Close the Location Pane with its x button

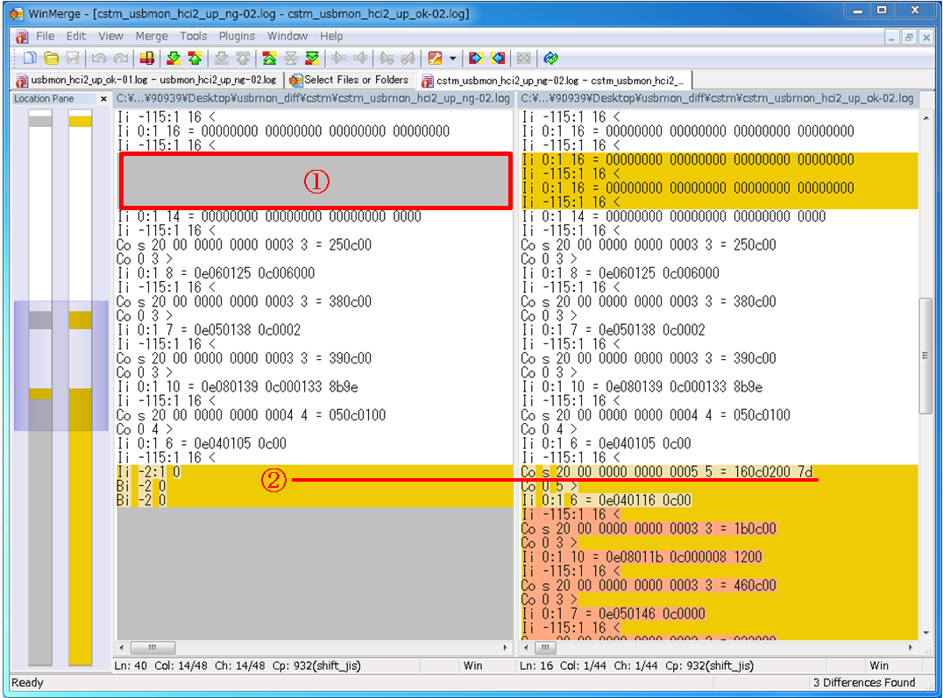pyautogui.click(x=103, y=99)
